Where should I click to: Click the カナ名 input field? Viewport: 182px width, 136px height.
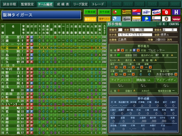135,35
